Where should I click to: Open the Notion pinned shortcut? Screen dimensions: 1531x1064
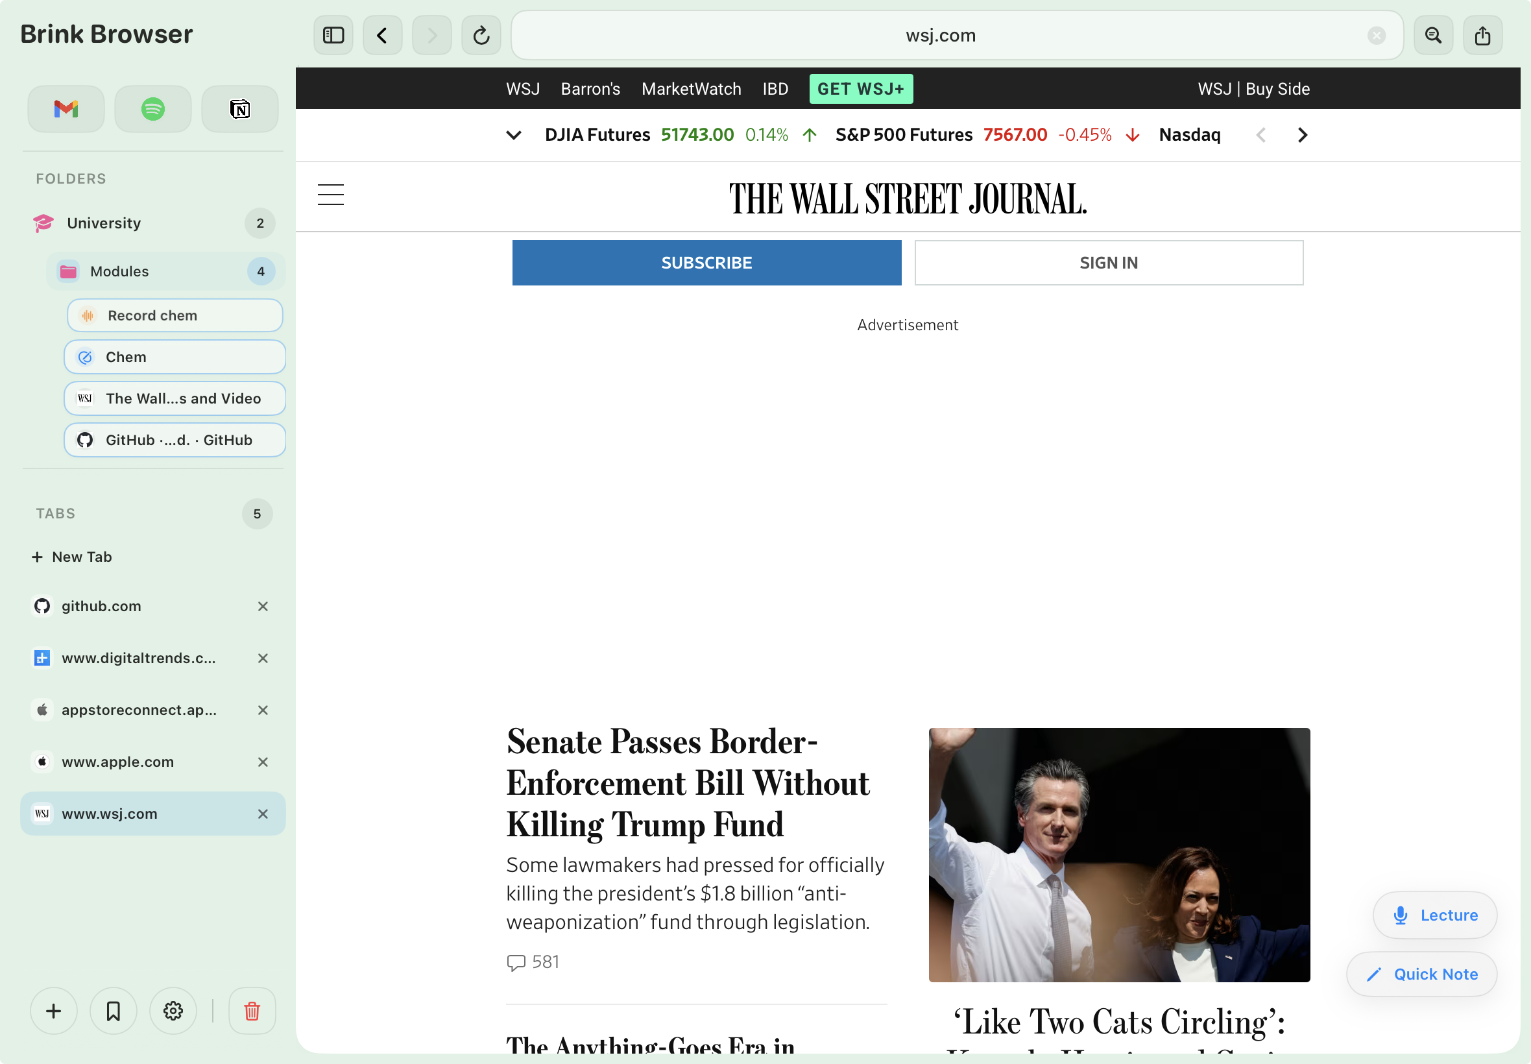240,108
